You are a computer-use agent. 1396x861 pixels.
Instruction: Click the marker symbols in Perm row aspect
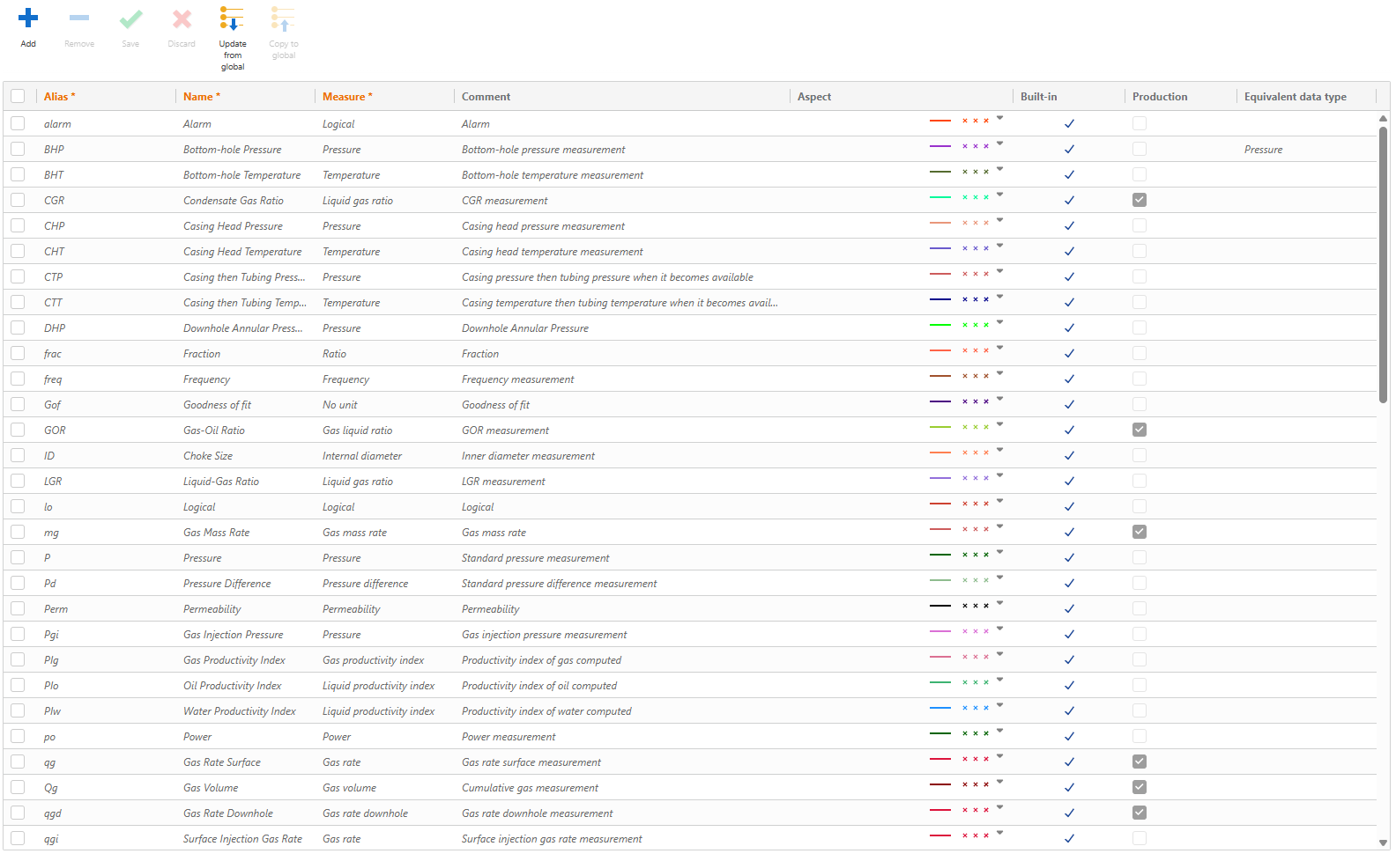click(975, 606)
